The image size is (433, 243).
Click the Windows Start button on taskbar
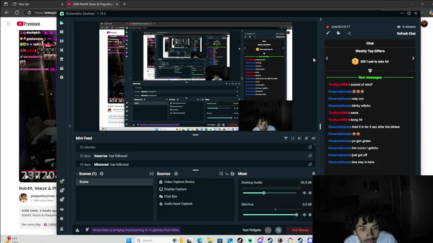pos(129,240)
